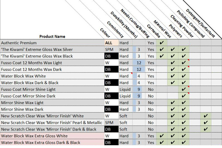Image resolution: width=222 pixels, height=148 pixels.
Task: Click Mineral Wax checkmark for Water Block Wax White
Action: [173, 76]
